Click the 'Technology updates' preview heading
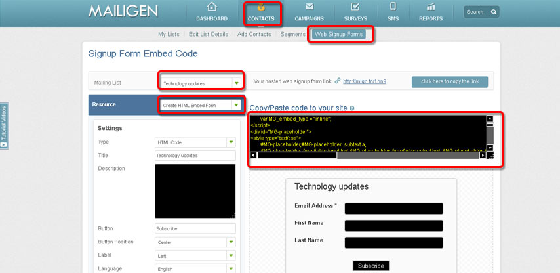Viewport: 560px width, 273px height. pyautogui.click(x=331, y=186)
